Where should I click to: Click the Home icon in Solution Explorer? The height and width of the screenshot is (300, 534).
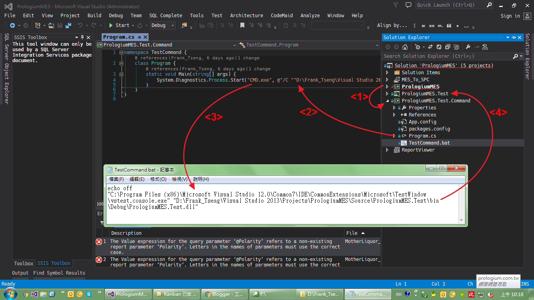click(405, 47)
